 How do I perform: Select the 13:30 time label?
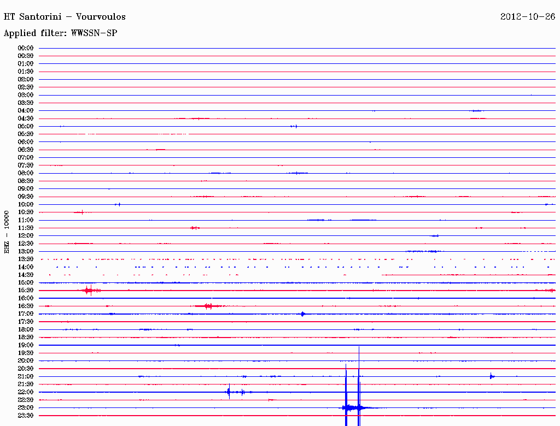tap(26, 259)
